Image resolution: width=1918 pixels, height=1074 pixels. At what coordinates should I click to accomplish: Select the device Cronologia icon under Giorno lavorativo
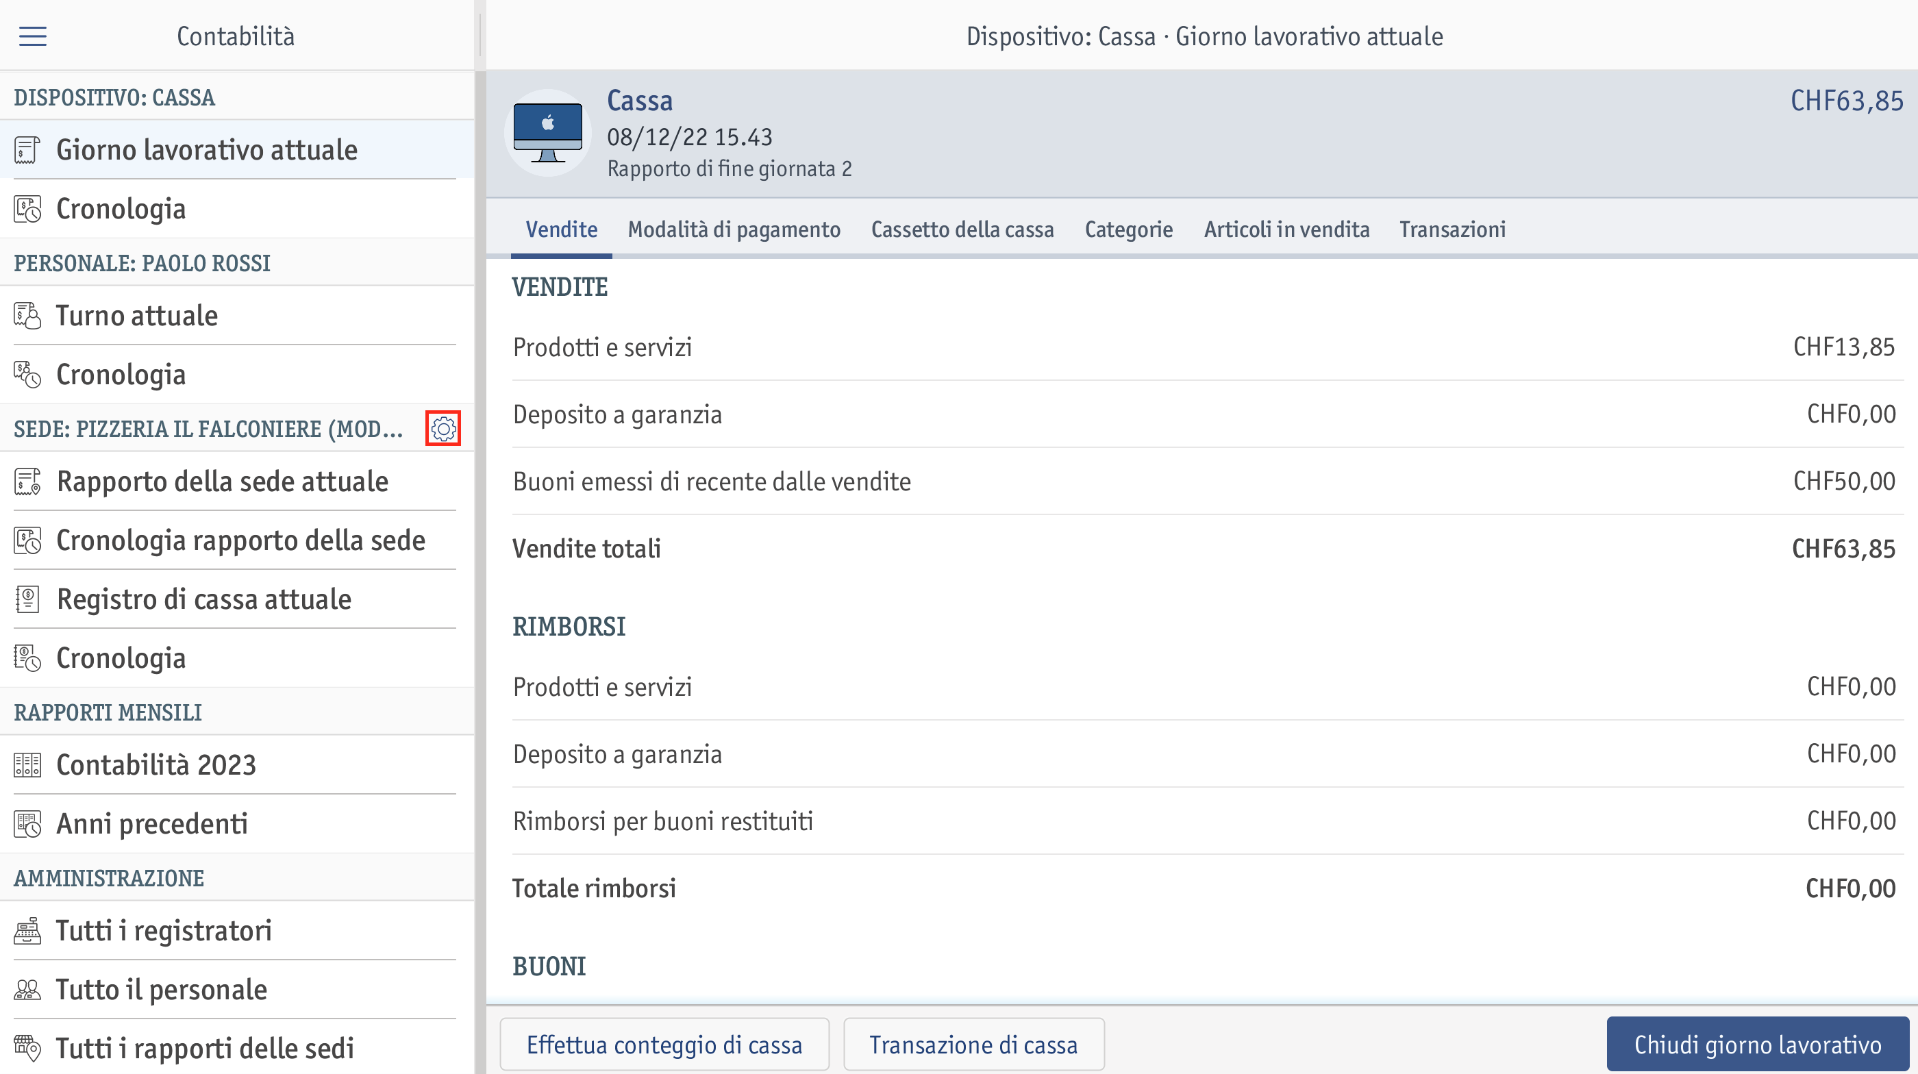point(27,209)
